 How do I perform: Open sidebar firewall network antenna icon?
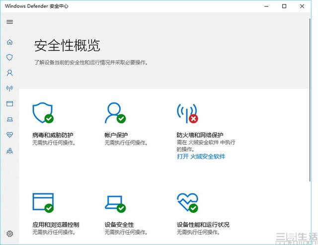pyautogui.click(x=10, y=88)
